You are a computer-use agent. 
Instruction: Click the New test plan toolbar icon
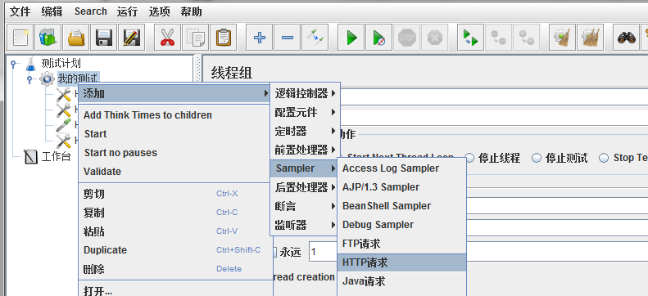(x=20, y=38)
